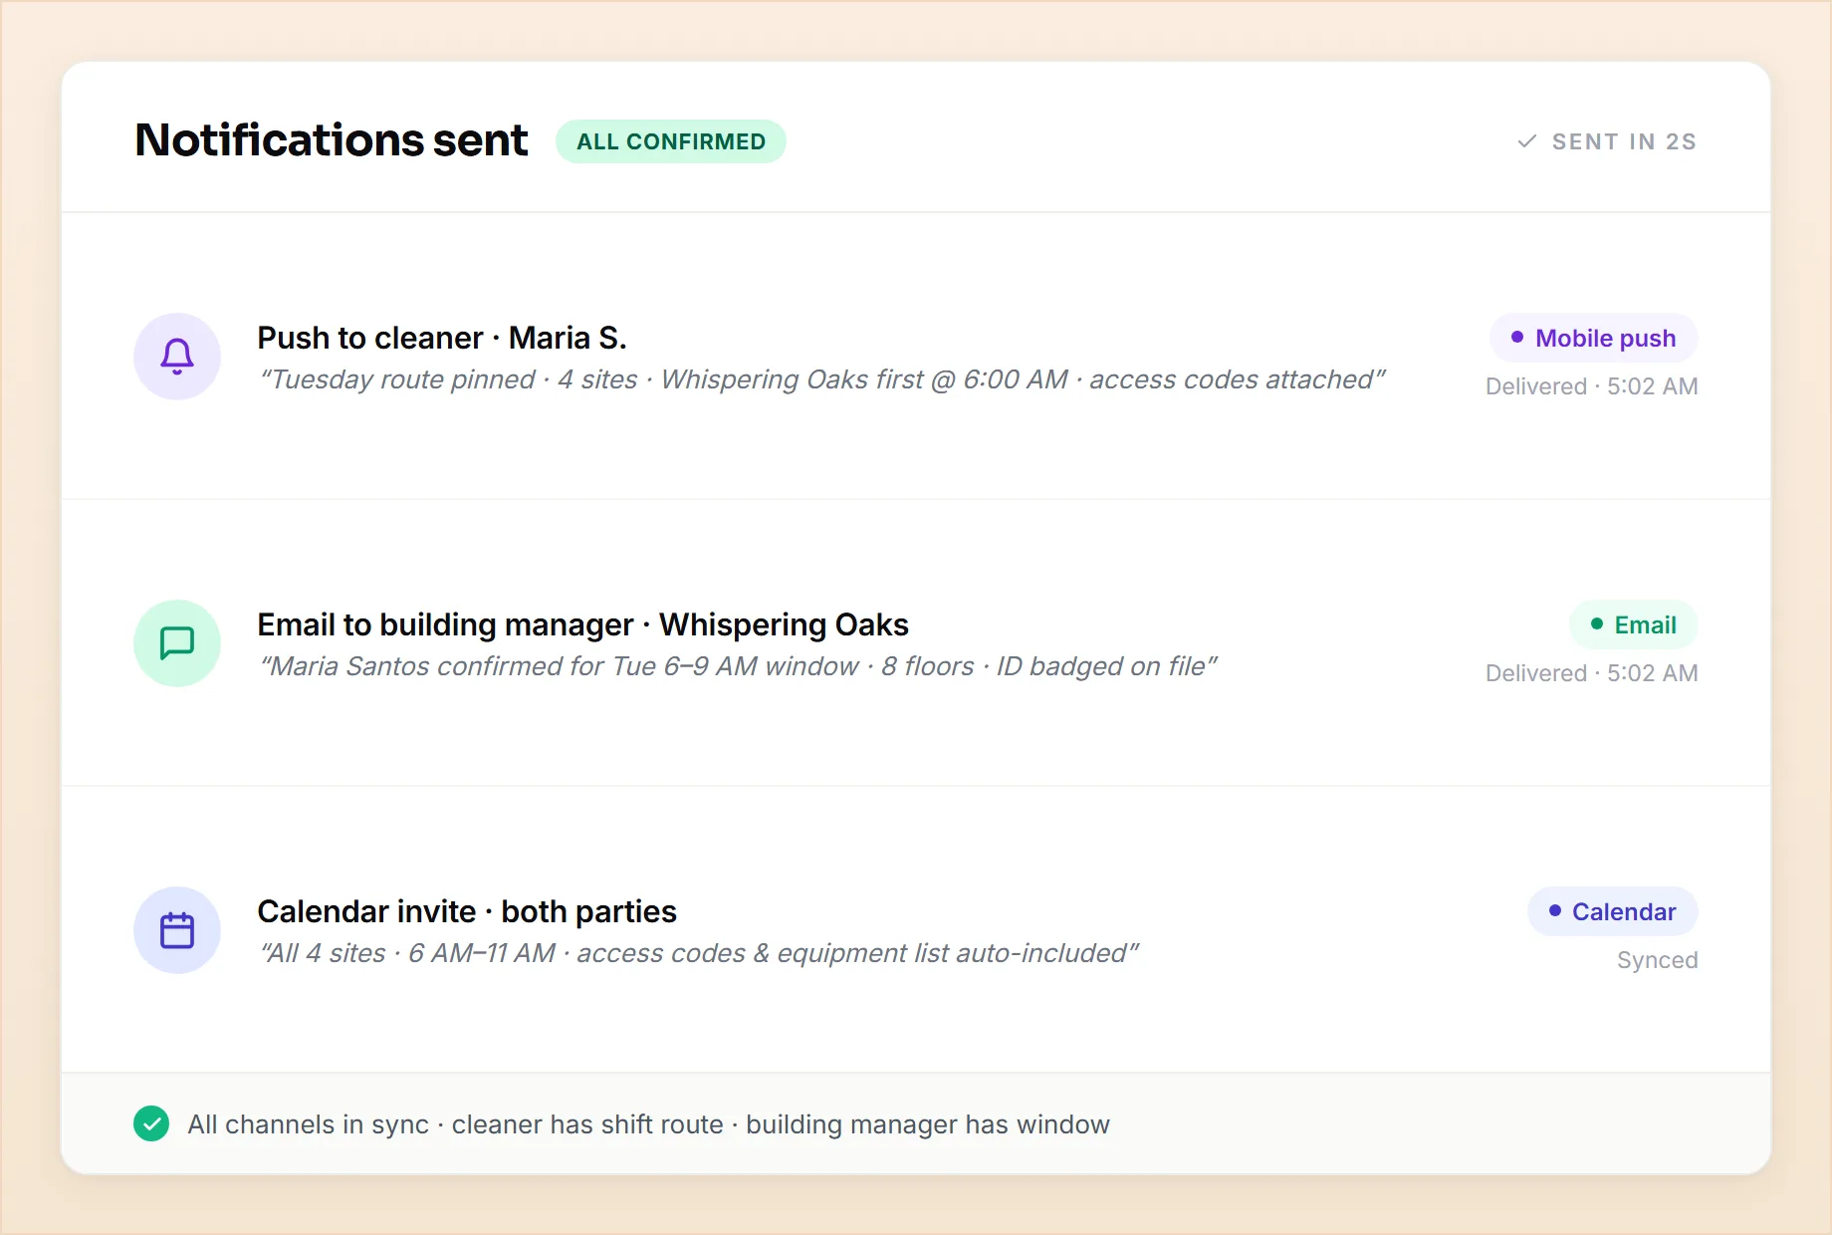Click the checkmark beside SENT IN 2S
The image size is (1832, 1235).
1526,141
